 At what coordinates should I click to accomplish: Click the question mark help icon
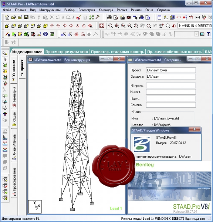209,34
